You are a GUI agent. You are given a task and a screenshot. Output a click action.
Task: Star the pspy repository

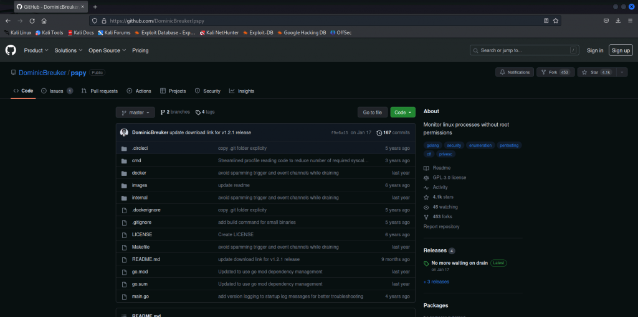click(597, 72)
